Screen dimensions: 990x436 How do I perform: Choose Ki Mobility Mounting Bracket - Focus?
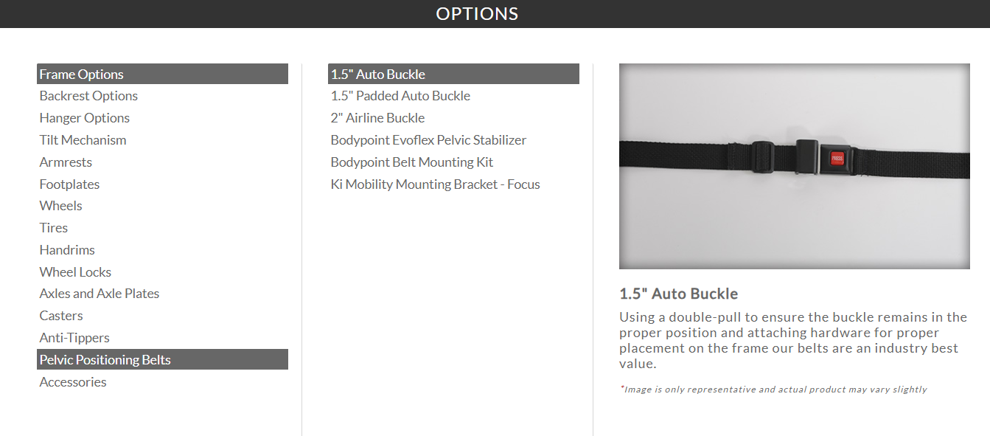[435, 184]
